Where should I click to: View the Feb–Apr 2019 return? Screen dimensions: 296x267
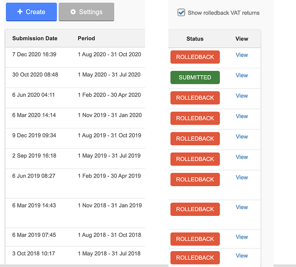[241, 178]
